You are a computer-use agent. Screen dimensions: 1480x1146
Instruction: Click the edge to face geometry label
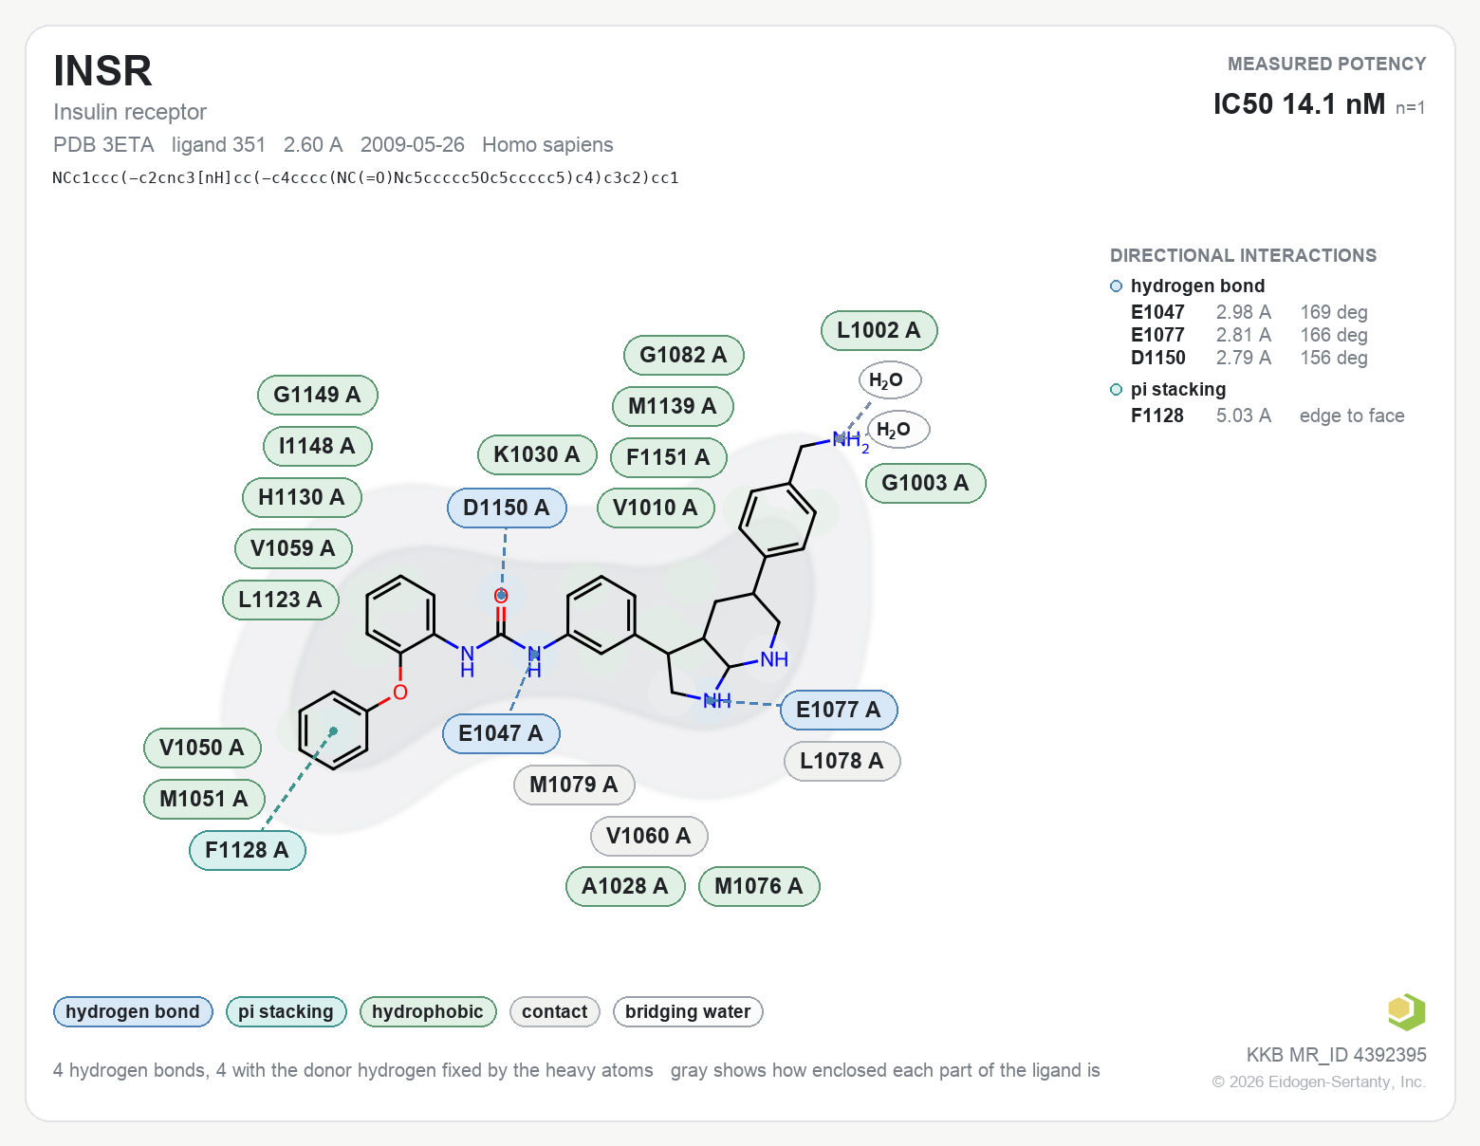(1352, 416)
